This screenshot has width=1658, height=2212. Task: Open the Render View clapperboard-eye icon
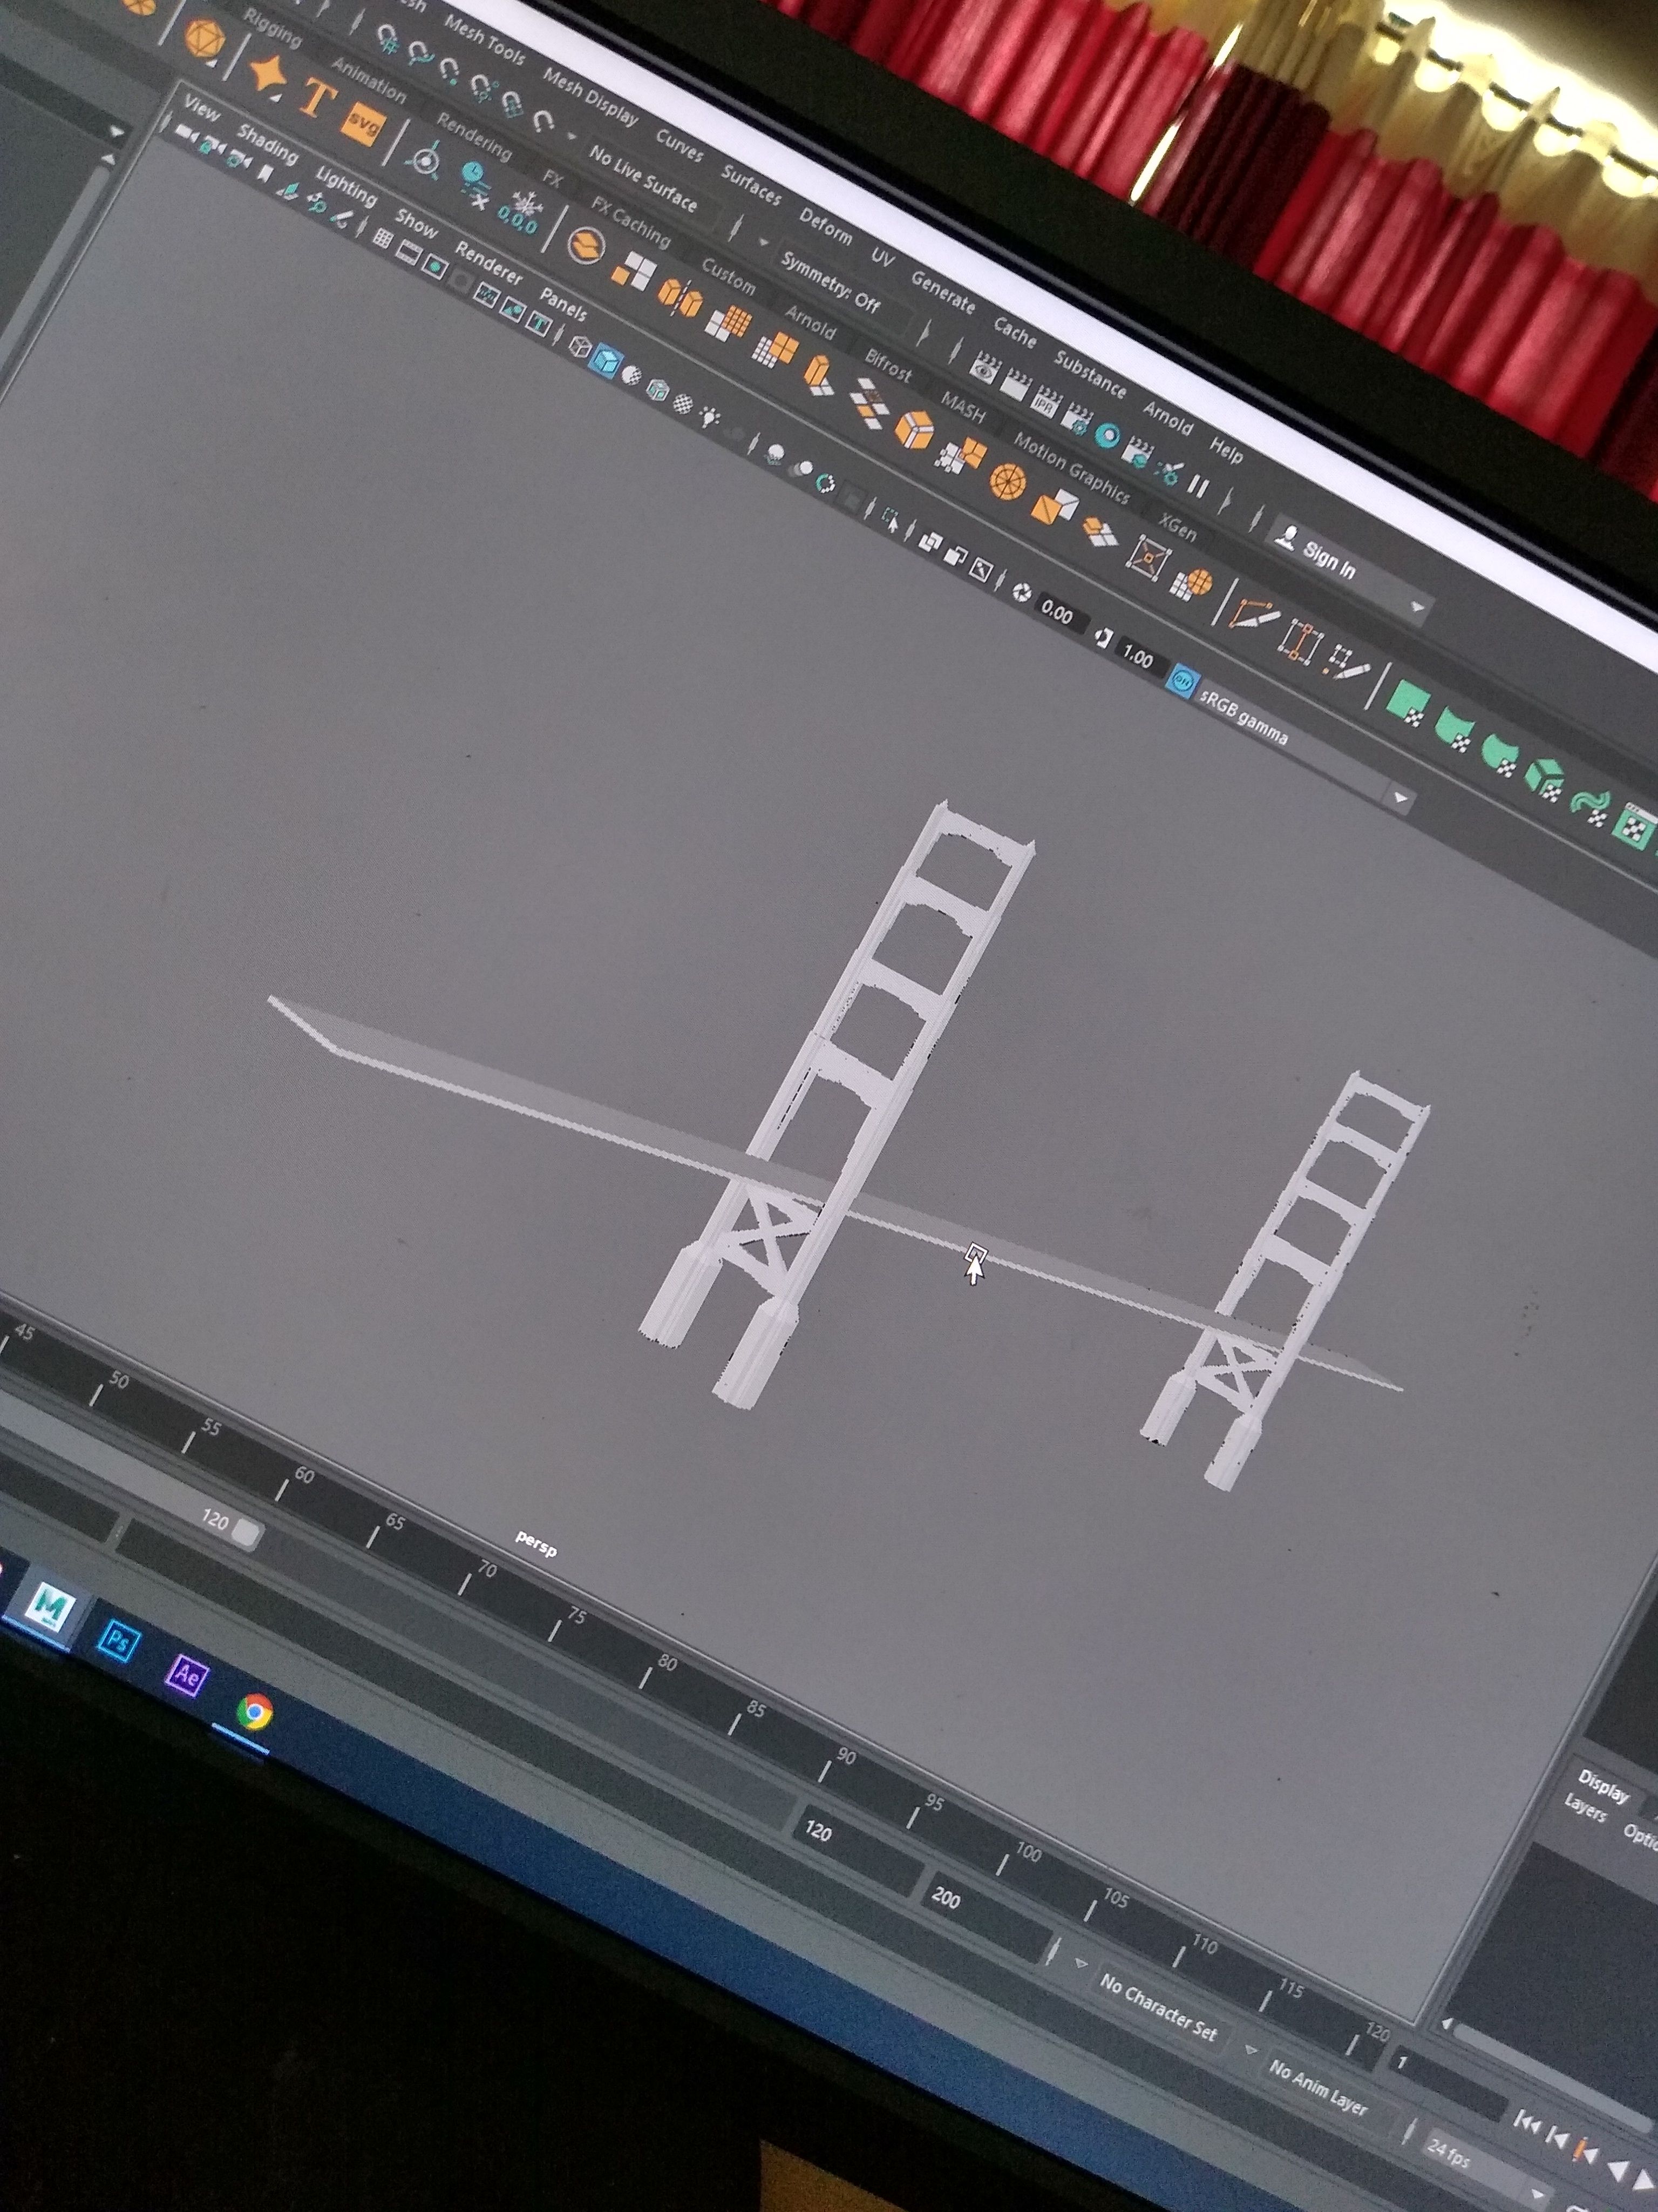coord(986,367)
